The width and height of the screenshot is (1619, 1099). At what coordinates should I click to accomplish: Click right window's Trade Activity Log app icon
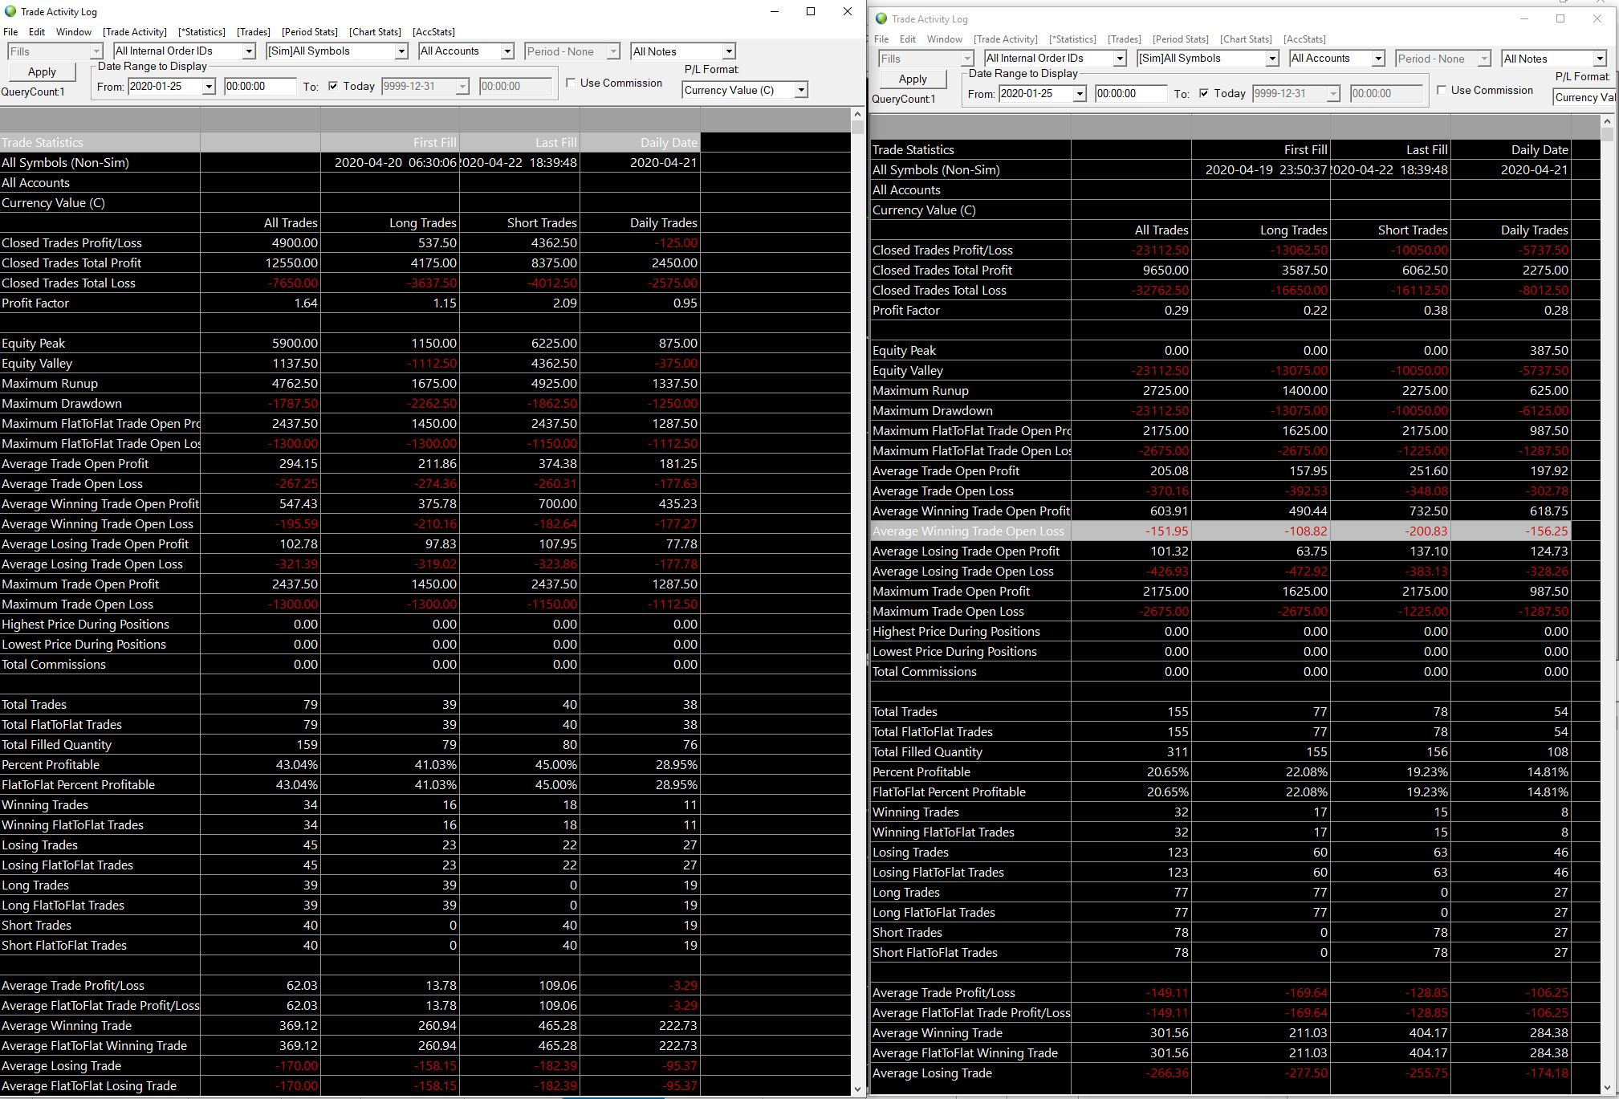click(x=881, y=18)
